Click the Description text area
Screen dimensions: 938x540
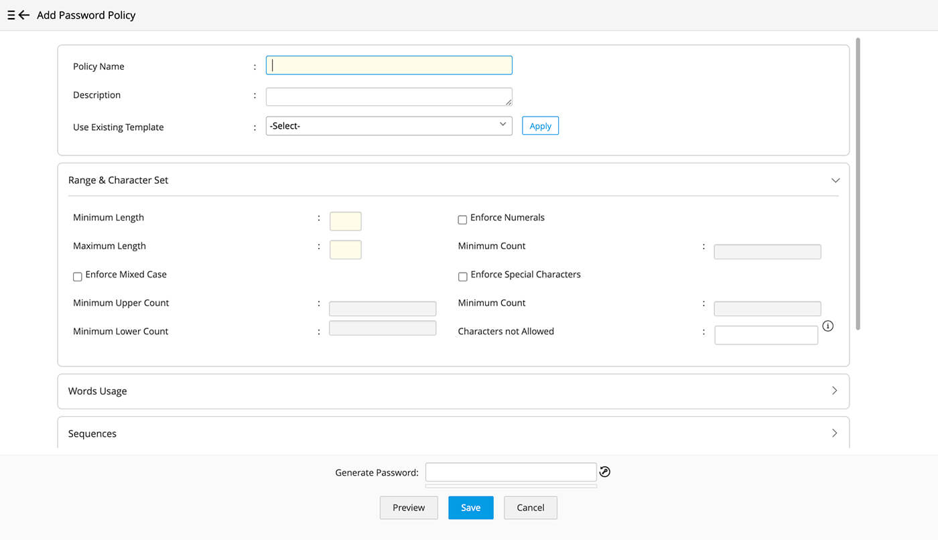click(x=389, y=96)
